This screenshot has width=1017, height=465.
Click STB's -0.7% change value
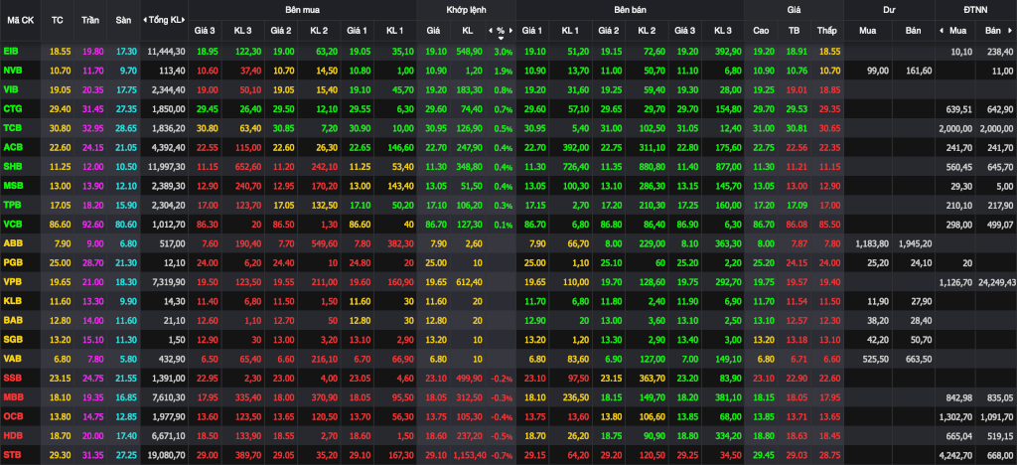[x=502, y=455]
